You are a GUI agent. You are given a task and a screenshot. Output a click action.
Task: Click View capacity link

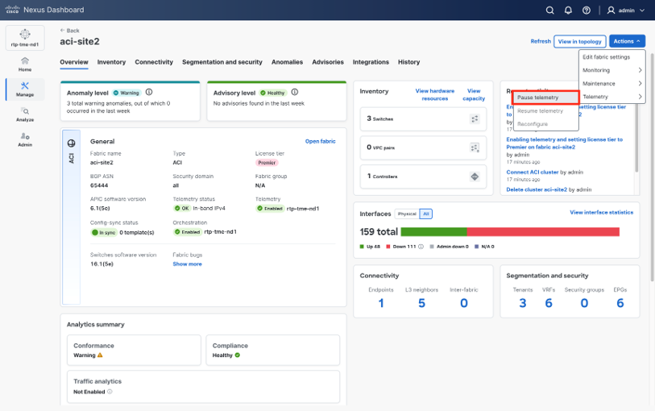[474, 94]
